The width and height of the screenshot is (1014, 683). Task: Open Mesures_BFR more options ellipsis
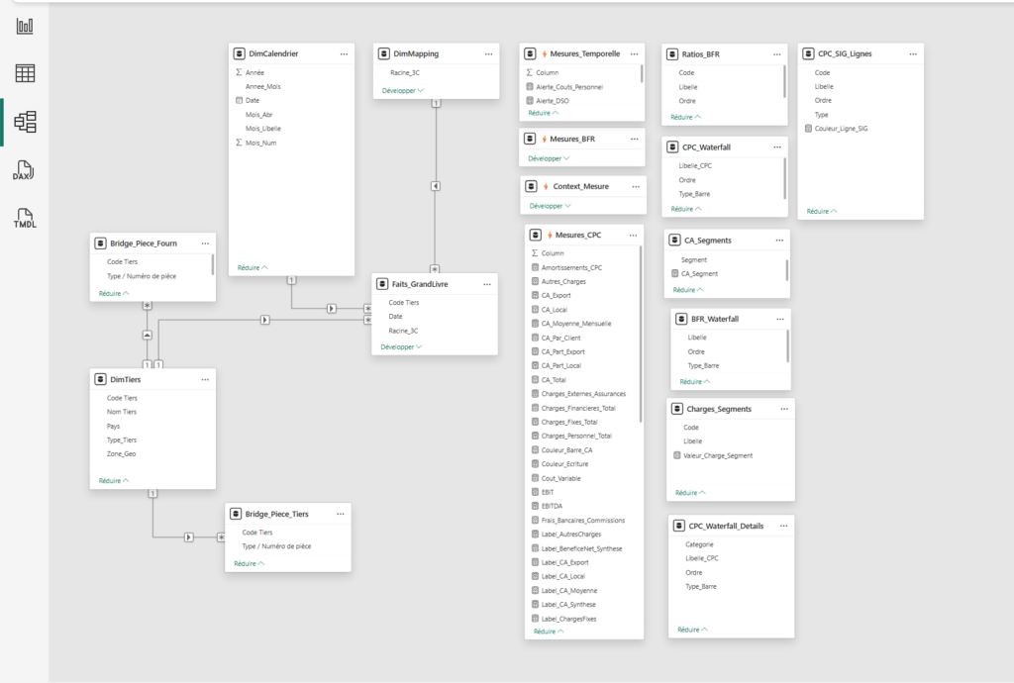(634, 139)
